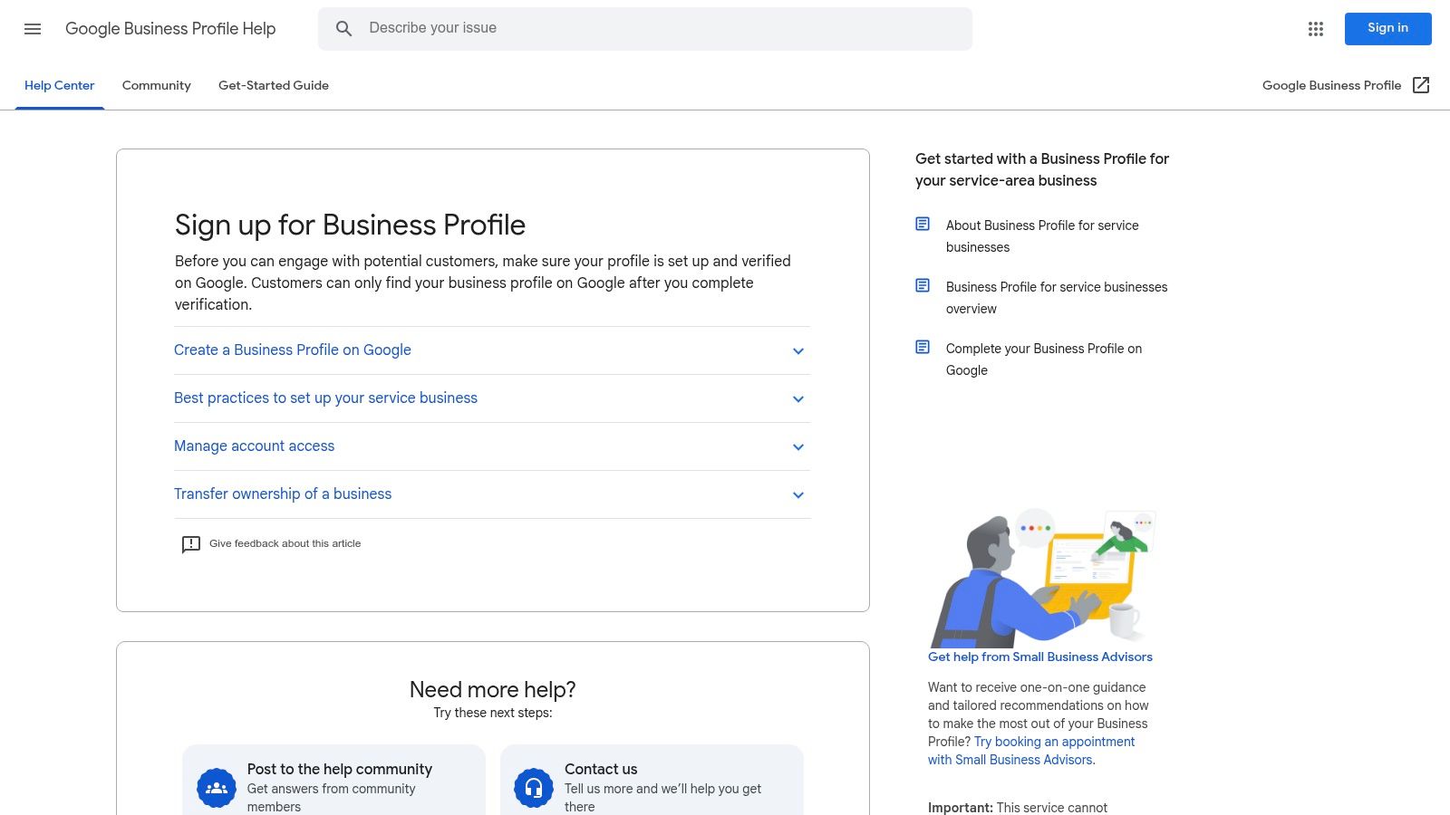Open Best practices to set up service business
The width and height of the screenshot is (1450, 815).
point(325,398)
